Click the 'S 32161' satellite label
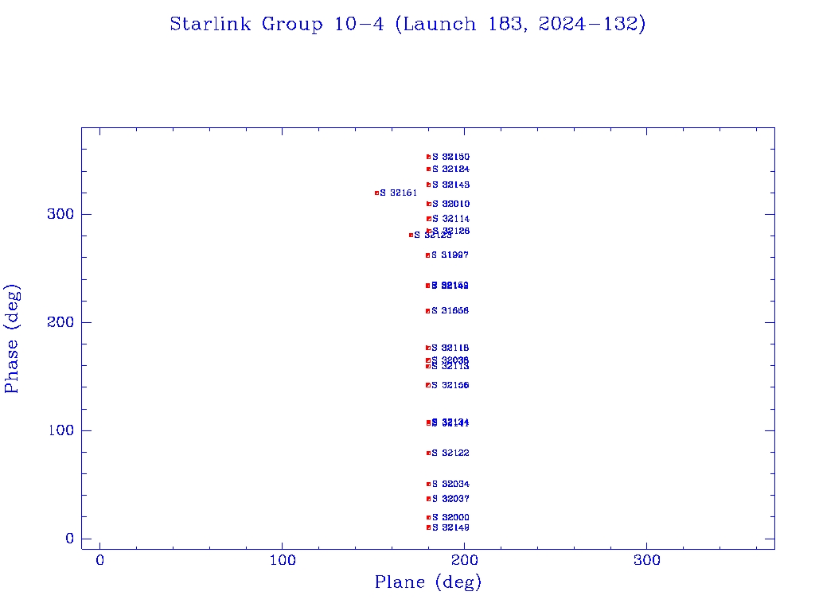815x611 pixels. click(x=399, y=193)
